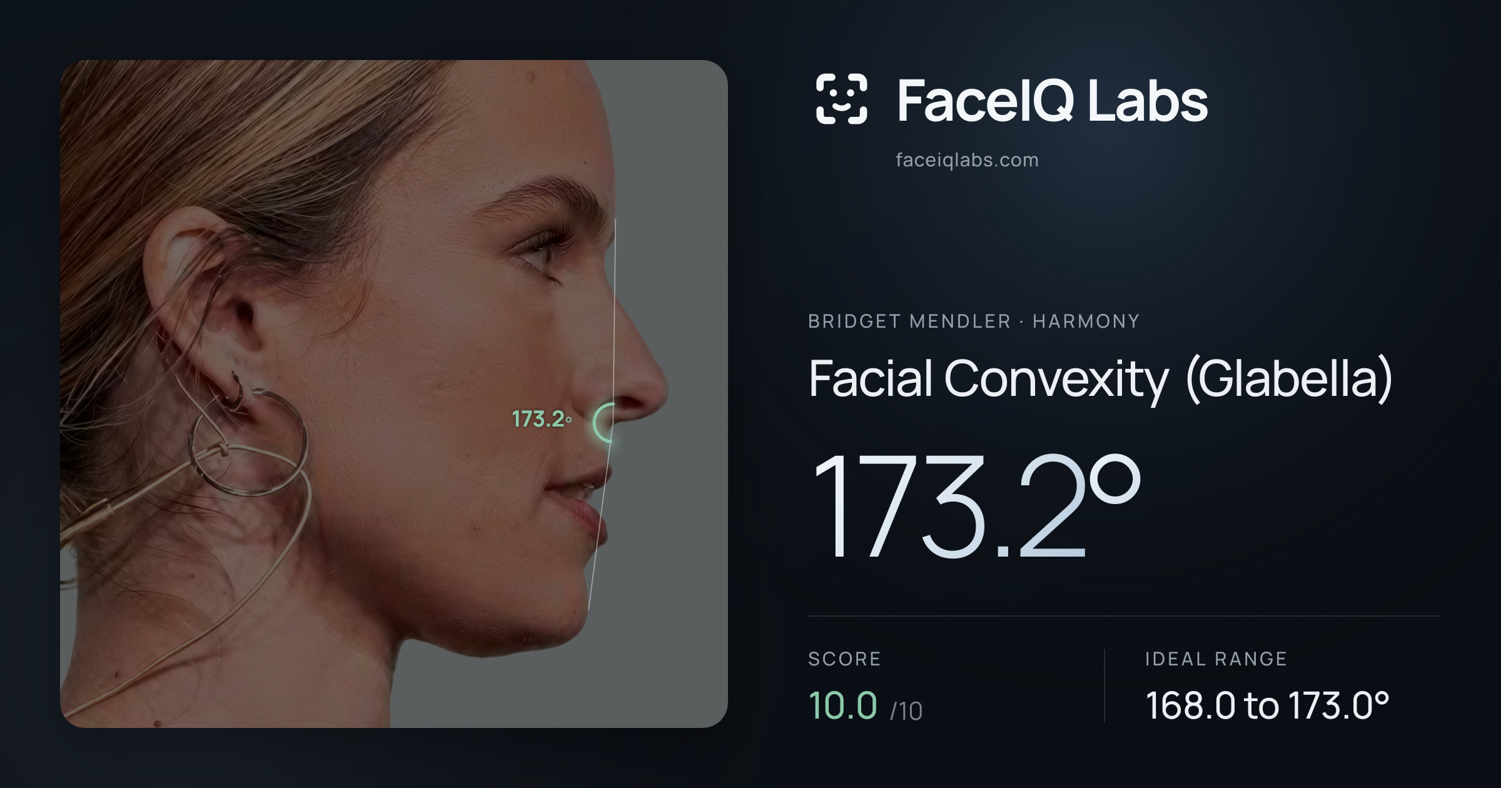Viewport: 1501px width, 788px height.
Task: Click the green angle arc marker on the profile
Action: tap(603, 423)
